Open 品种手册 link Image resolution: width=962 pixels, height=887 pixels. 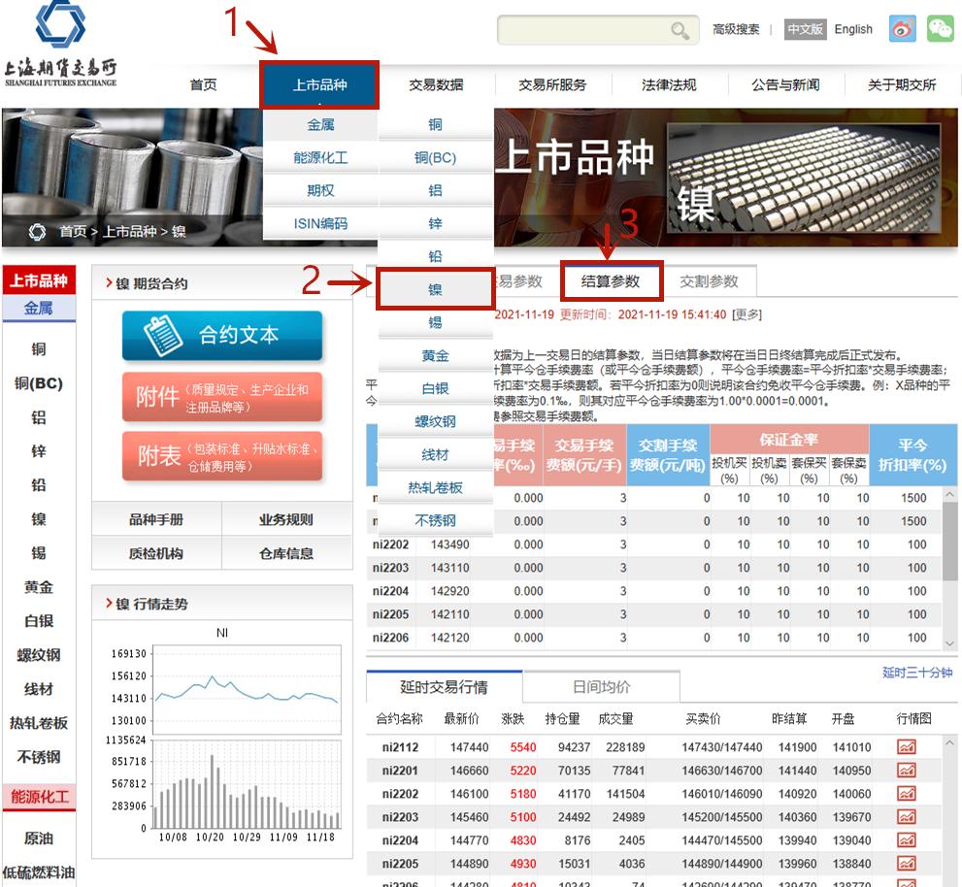point(156,519)
